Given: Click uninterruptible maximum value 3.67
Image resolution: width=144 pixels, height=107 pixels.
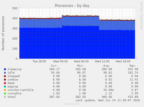Looking at the screenshot, I should pos(135,90).
